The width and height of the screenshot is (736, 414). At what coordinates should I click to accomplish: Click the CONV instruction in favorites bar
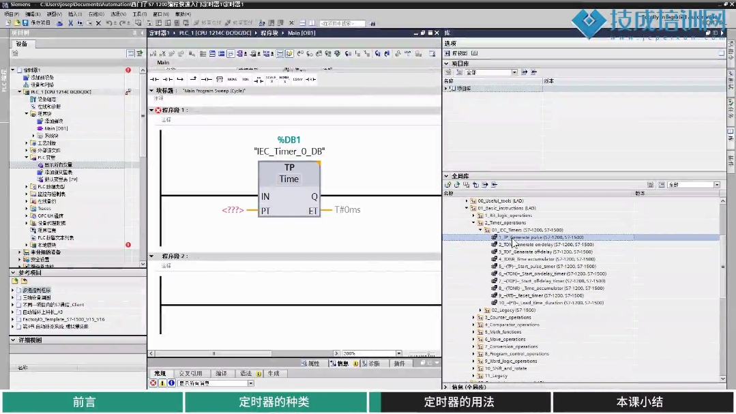click(x=297, y=79)
